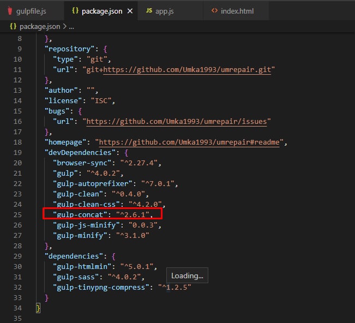Image resolution: width=355 pixels, height=323 pixels.
Task: Click the "gulp-sass" dependency name
Action: click(76, 277)
